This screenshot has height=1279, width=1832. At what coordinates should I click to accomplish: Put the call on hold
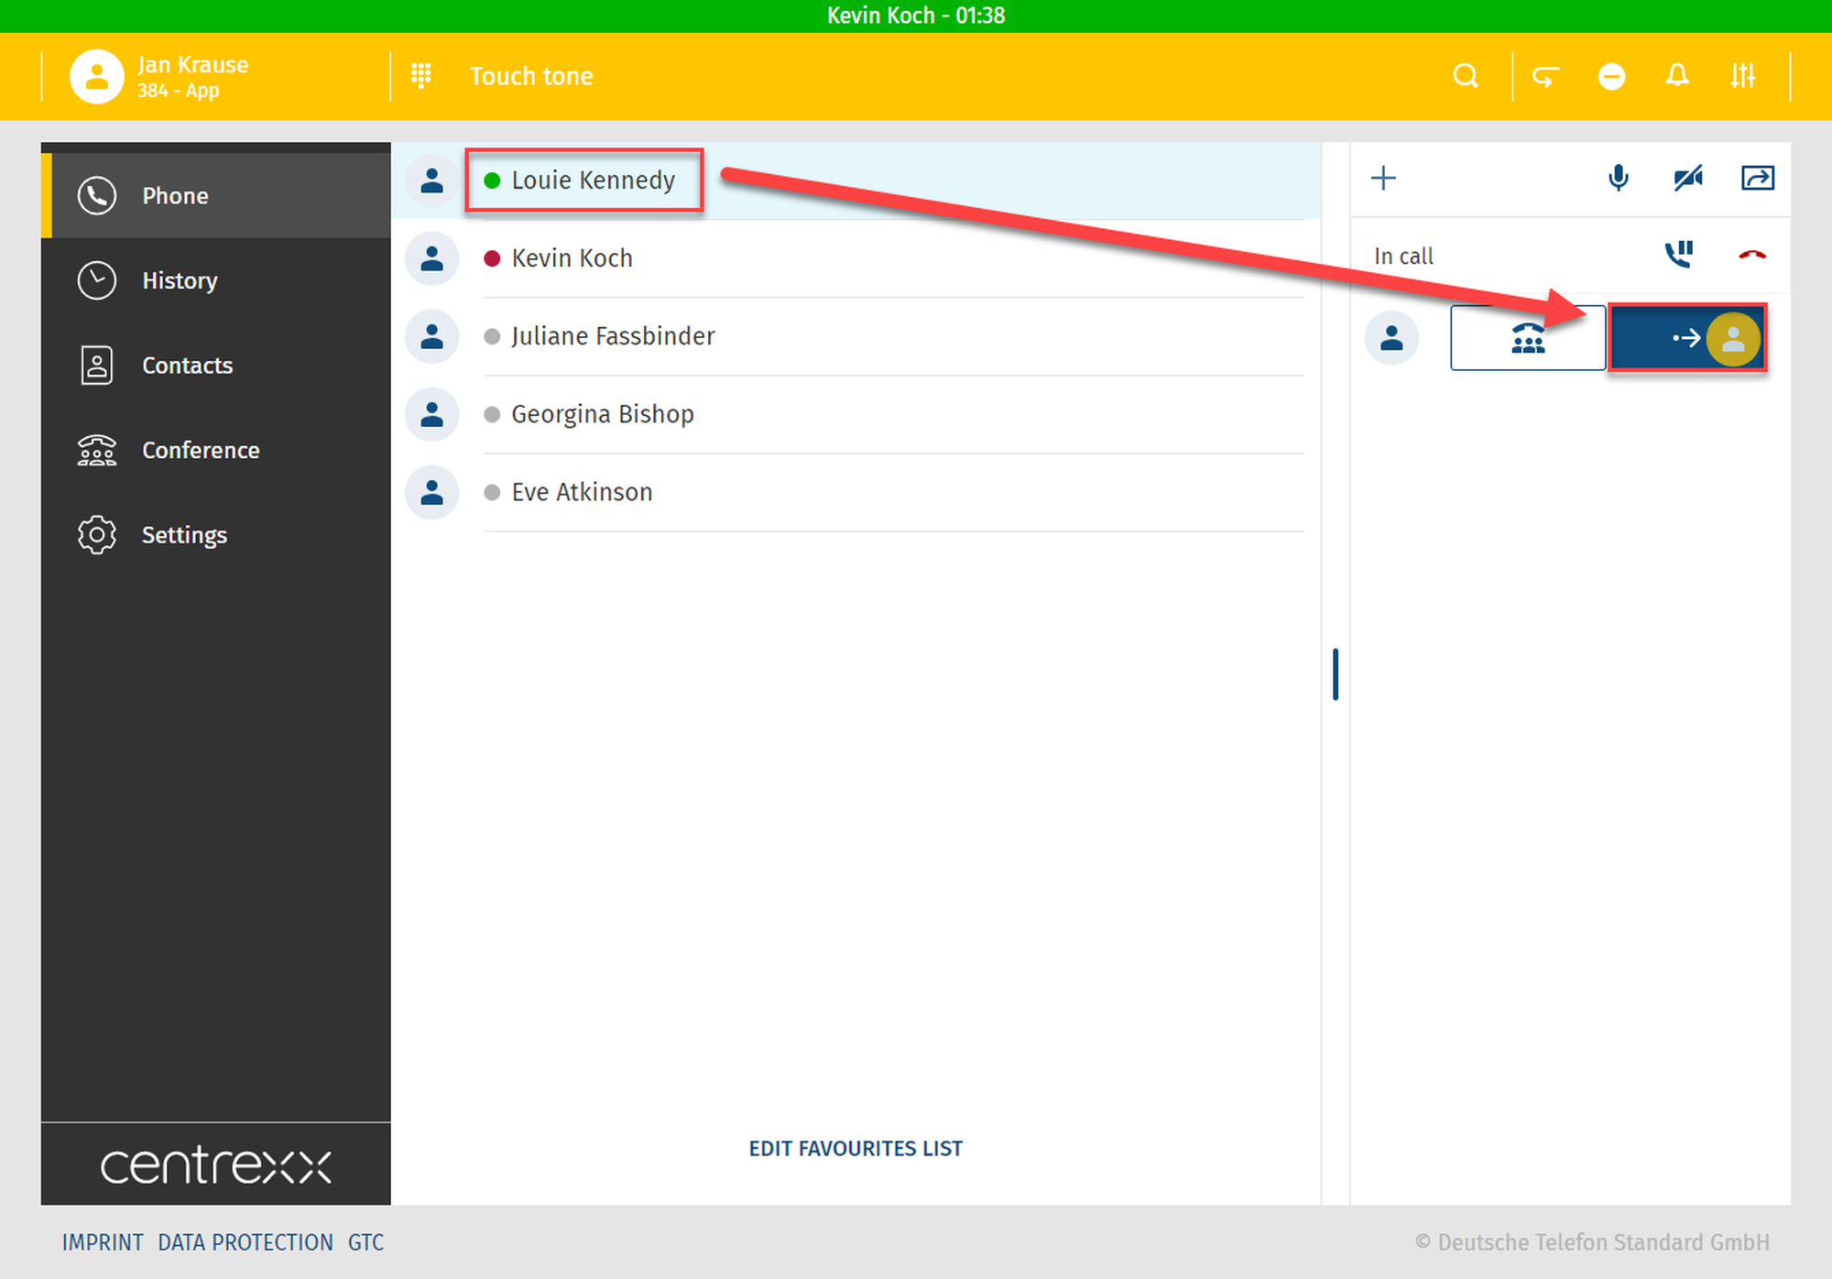coord(1678,255)
